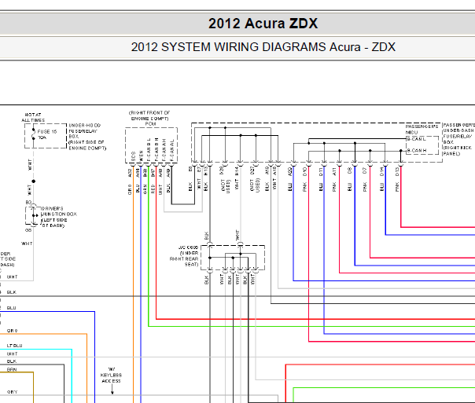The height and width of the screenshot is (403, 475).
Task: Click the "GRN" wire color label below PCM
Action: pos(145,189)
